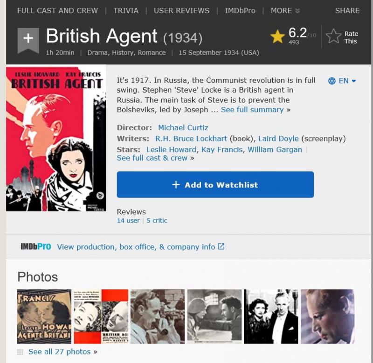Click the IMDbPro logo
Viewport: 373px width, 363px height.
point(36,247)
